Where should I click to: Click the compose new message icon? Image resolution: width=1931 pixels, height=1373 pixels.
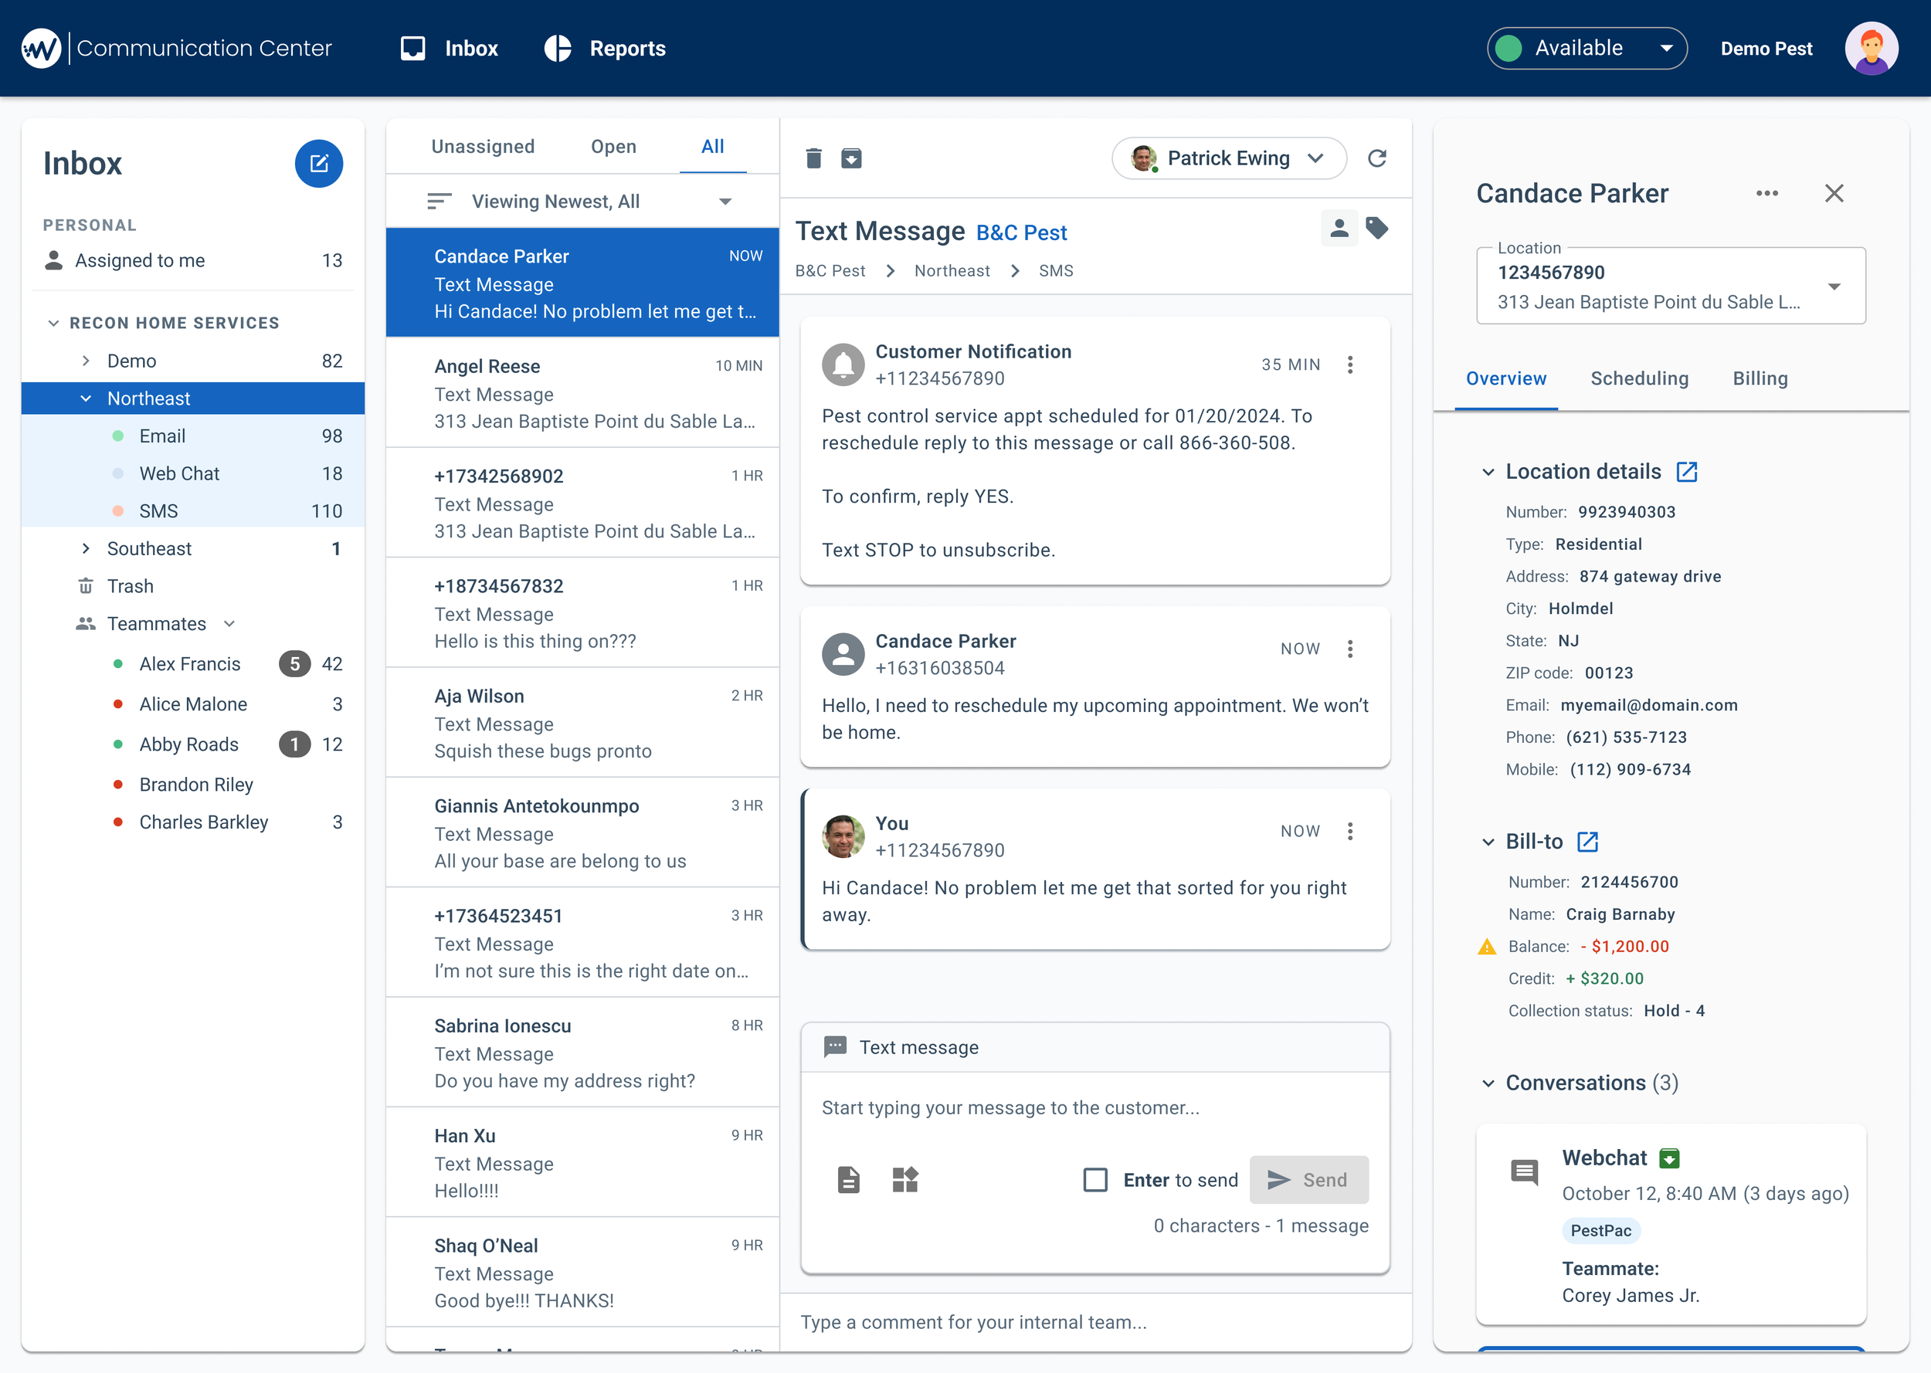(319, 163)
